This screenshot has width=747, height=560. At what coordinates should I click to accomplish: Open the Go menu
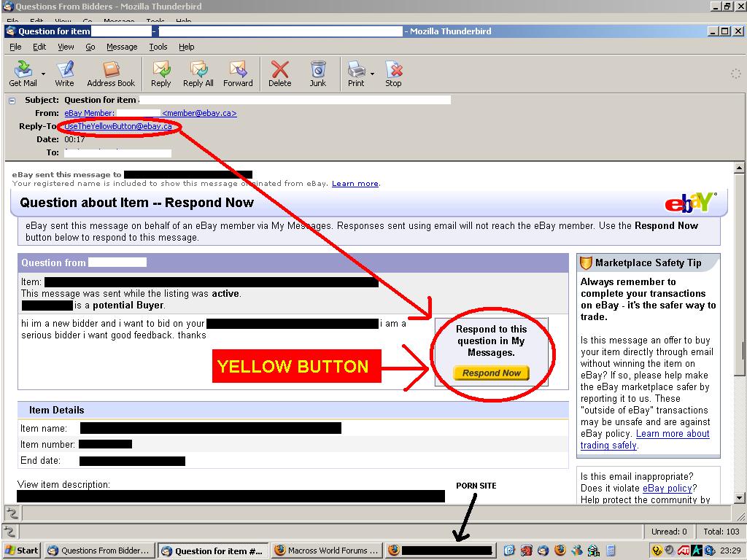click(90, 47)
